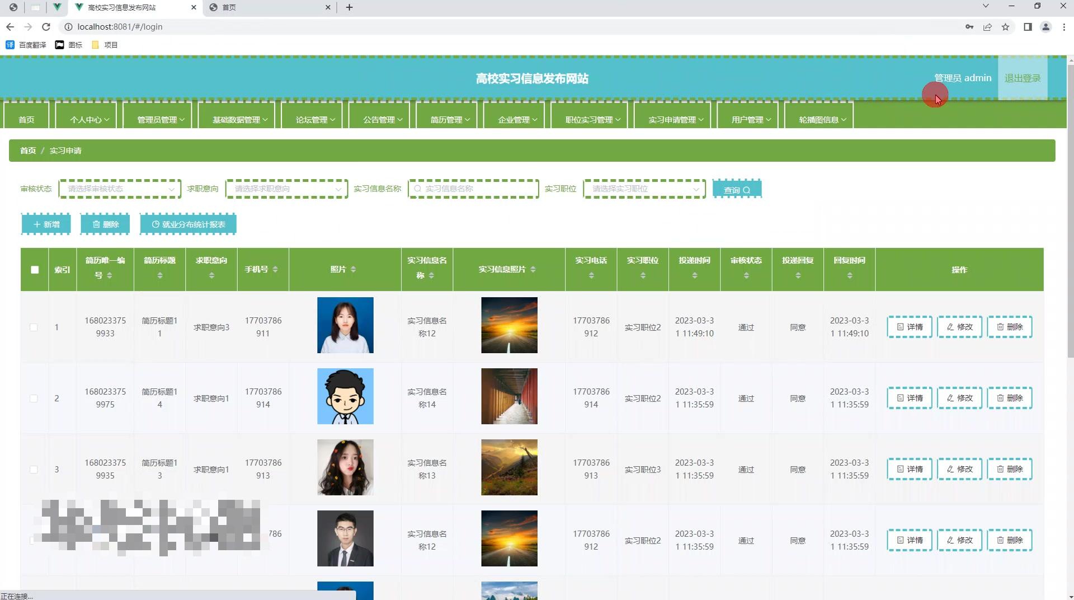Click the pencil 修改 icon on row 2
This screenshot has width=1074, height=600.
click(x=949, y=398)
